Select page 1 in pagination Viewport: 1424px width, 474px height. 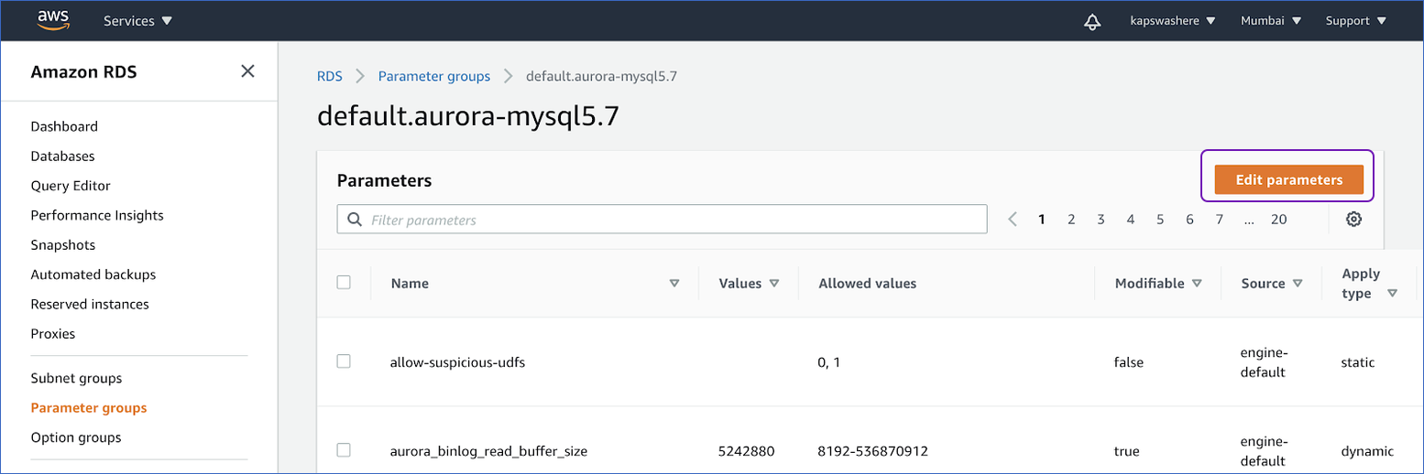(x=1042, y=219)
